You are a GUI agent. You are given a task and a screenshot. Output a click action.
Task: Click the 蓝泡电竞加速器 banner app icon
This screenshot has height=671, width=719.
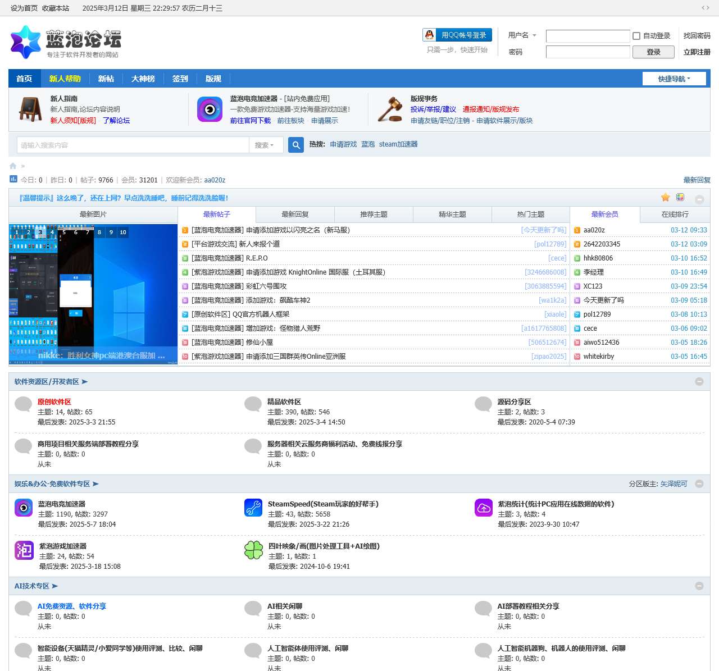(210, 109)
